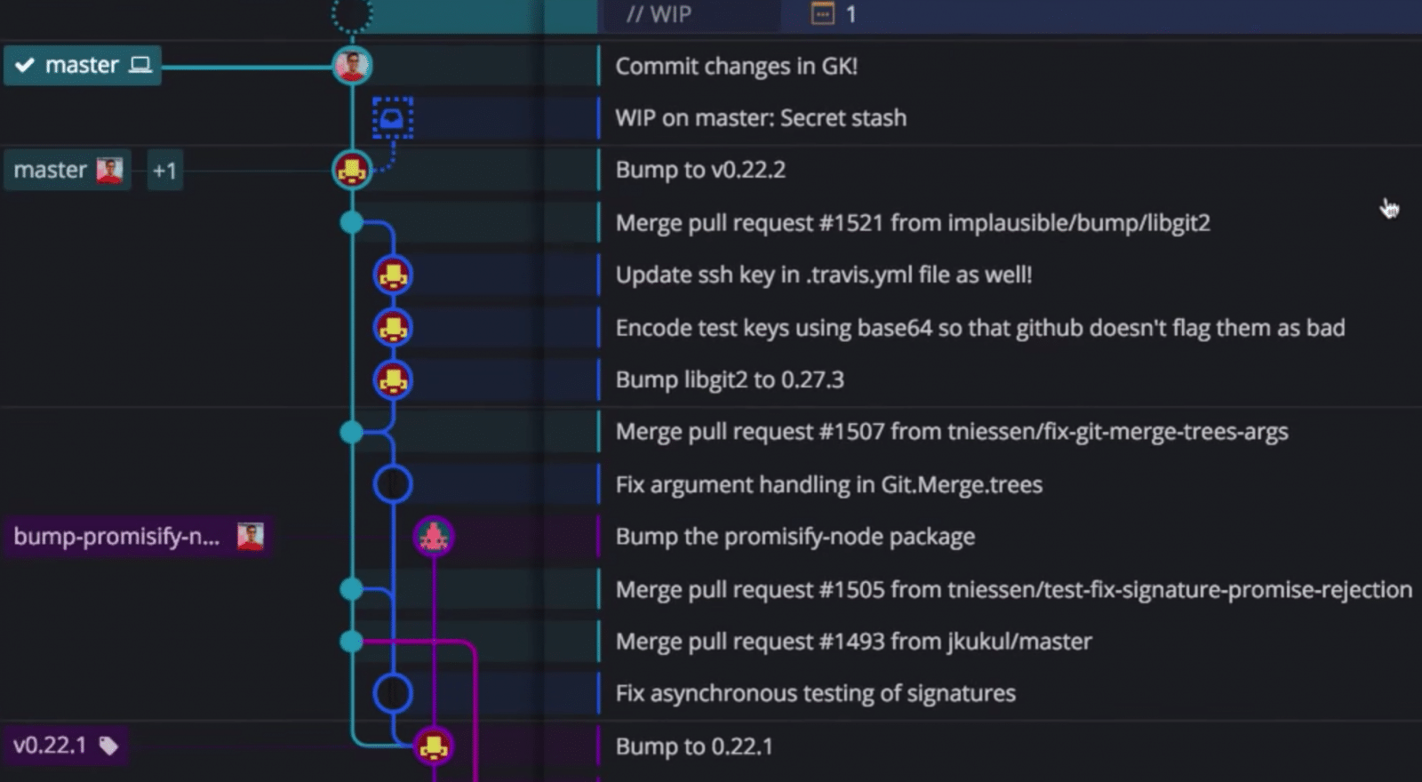
Task: Click the 'Fix argument handling in Git.Merge.trees' commit
Action: [829, 484]
